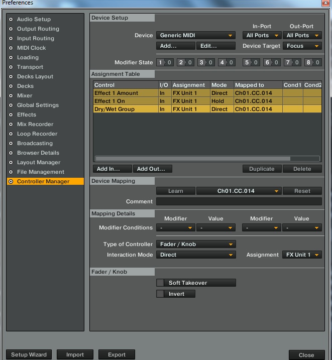Click the MIDI Clock bullet icon
The height and width of the screenshot is (360, 332).
pyautogui.click(x=11, y=48)
